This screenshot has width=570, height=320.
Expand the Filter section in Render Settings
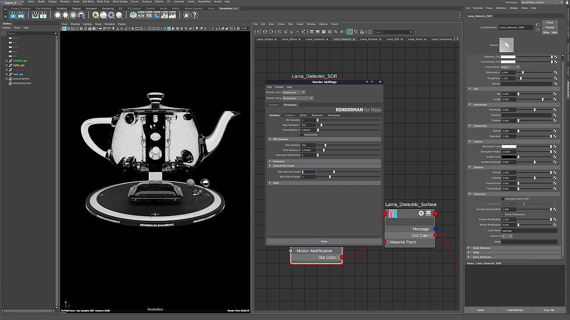(x=270, y=183)
